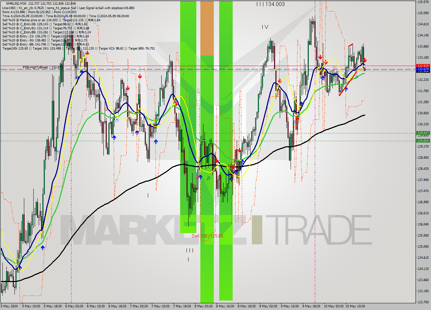Screen dimensions: 431x310
Task: Click the '5 May 18:30' time axis label
Action: [53, 306]
